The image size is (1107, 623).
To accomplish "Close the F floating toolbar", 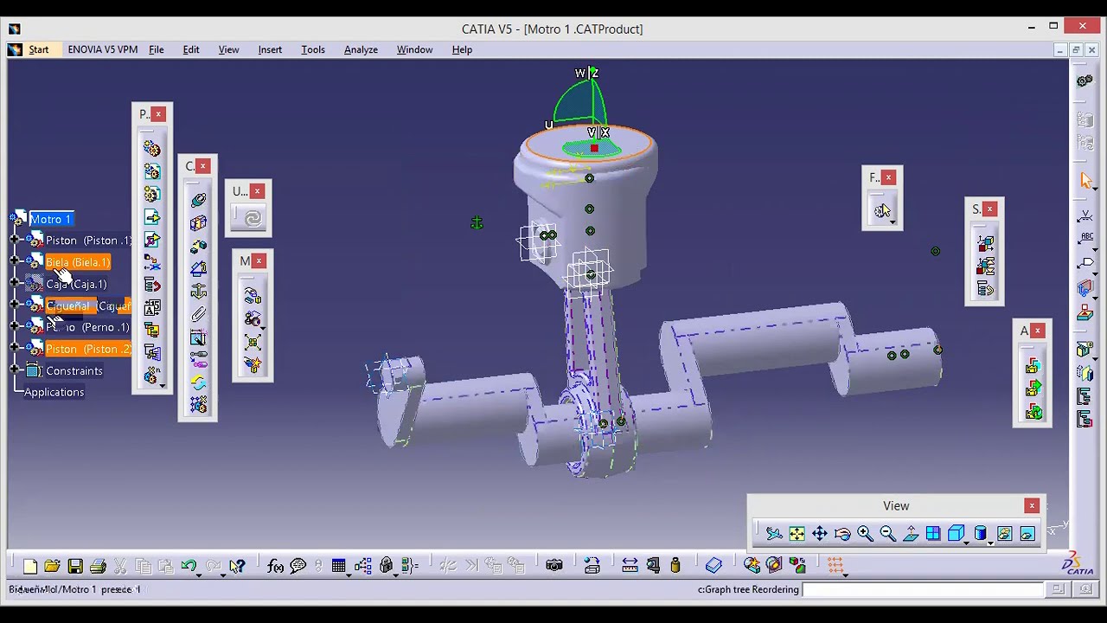I will click(x=888, y=177).
